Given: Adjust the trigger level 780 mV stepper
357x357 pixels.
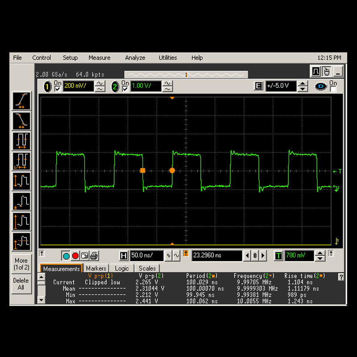Looking at the screenshot, I should (x=320, y=256).
